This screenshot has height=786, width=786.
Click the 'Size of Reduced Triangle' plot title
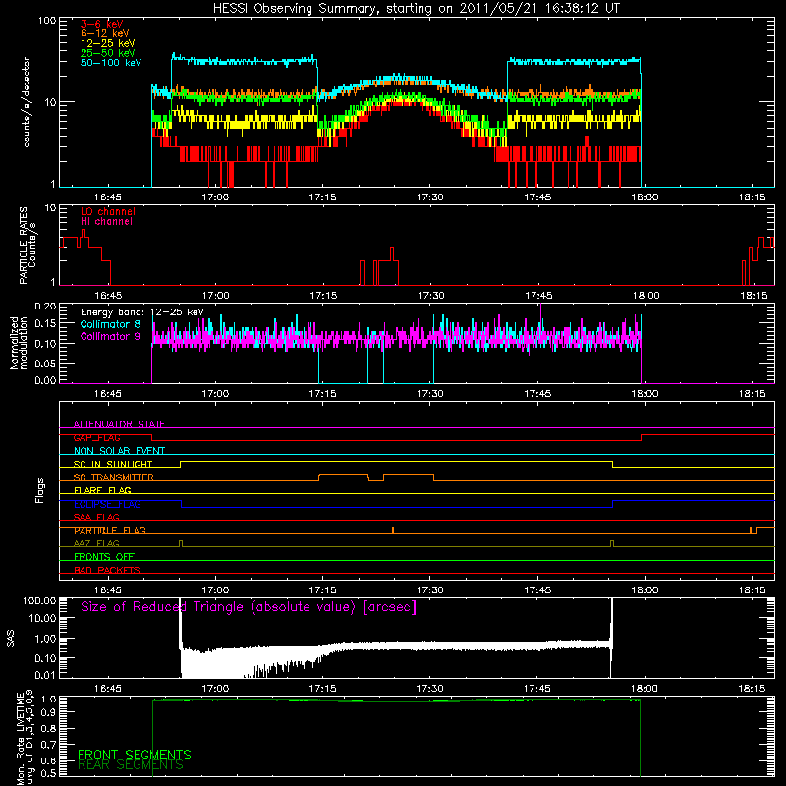point(249,607)
